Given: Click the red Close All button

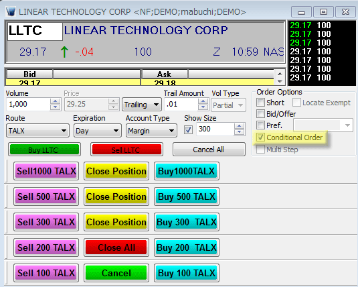Looking at the screenshot, I should (116, 247).
